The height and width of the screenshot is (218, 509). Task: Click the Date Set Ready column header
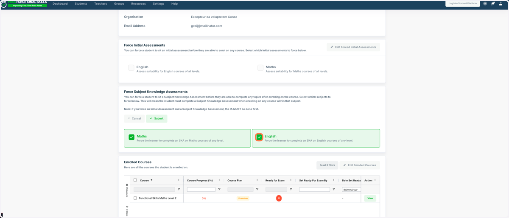tap(351, 180)
